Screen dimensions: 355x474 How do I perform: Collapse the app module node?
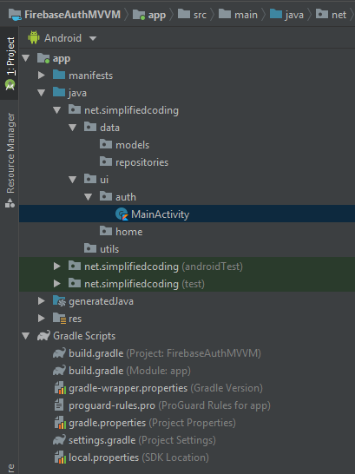(26, 58)
